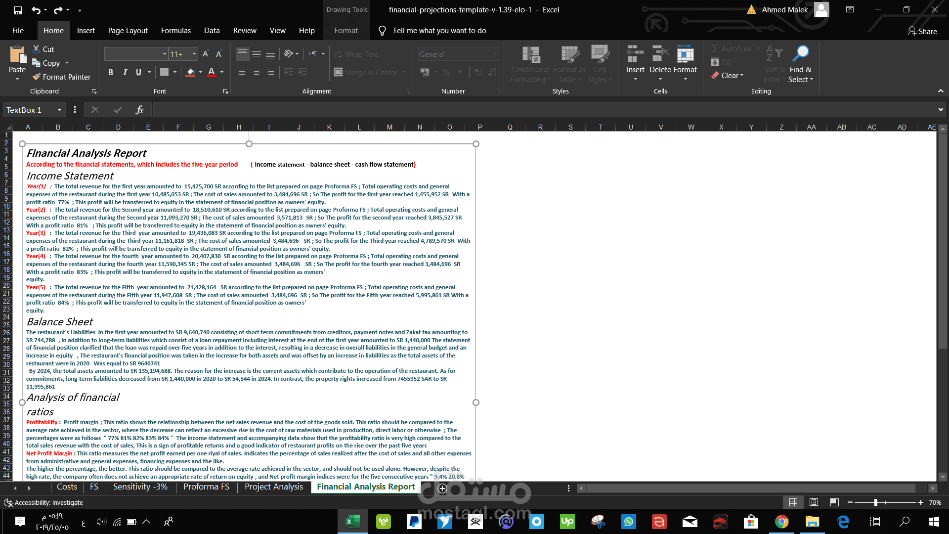The width and height of the screenshot is (949, 534).
Task: Click the Format Painter tool
Action: pyautogui.click(x=61, y=77)
